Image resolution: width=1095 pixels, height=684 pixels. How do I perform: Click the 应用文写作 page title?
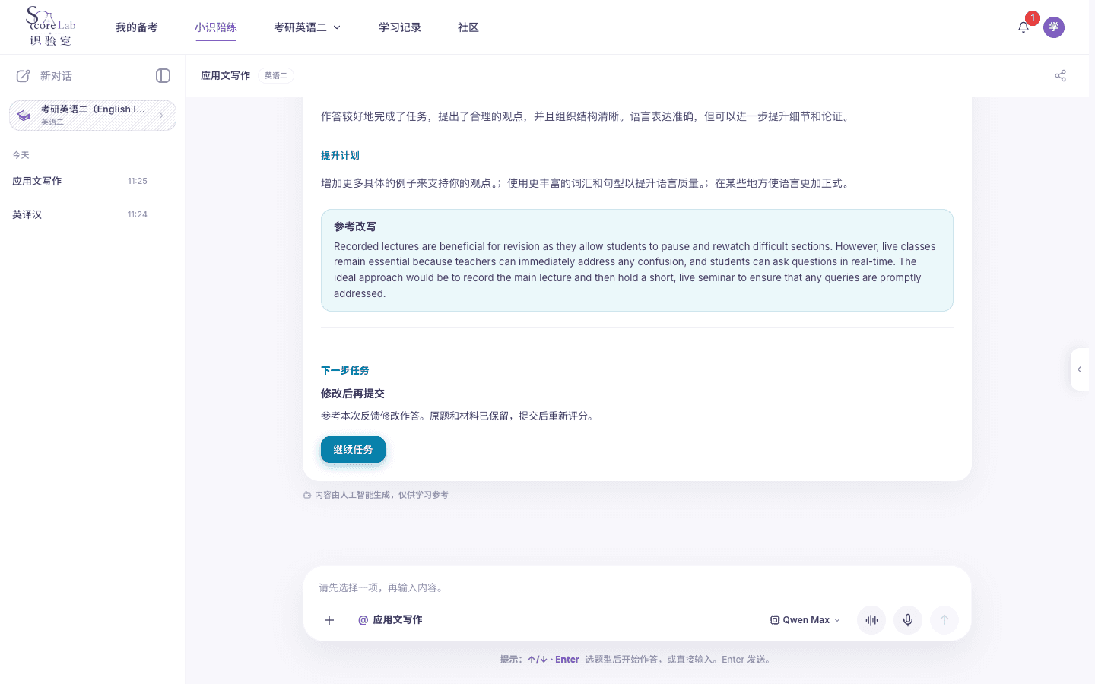pyautogui.click(x=225, y=75)
